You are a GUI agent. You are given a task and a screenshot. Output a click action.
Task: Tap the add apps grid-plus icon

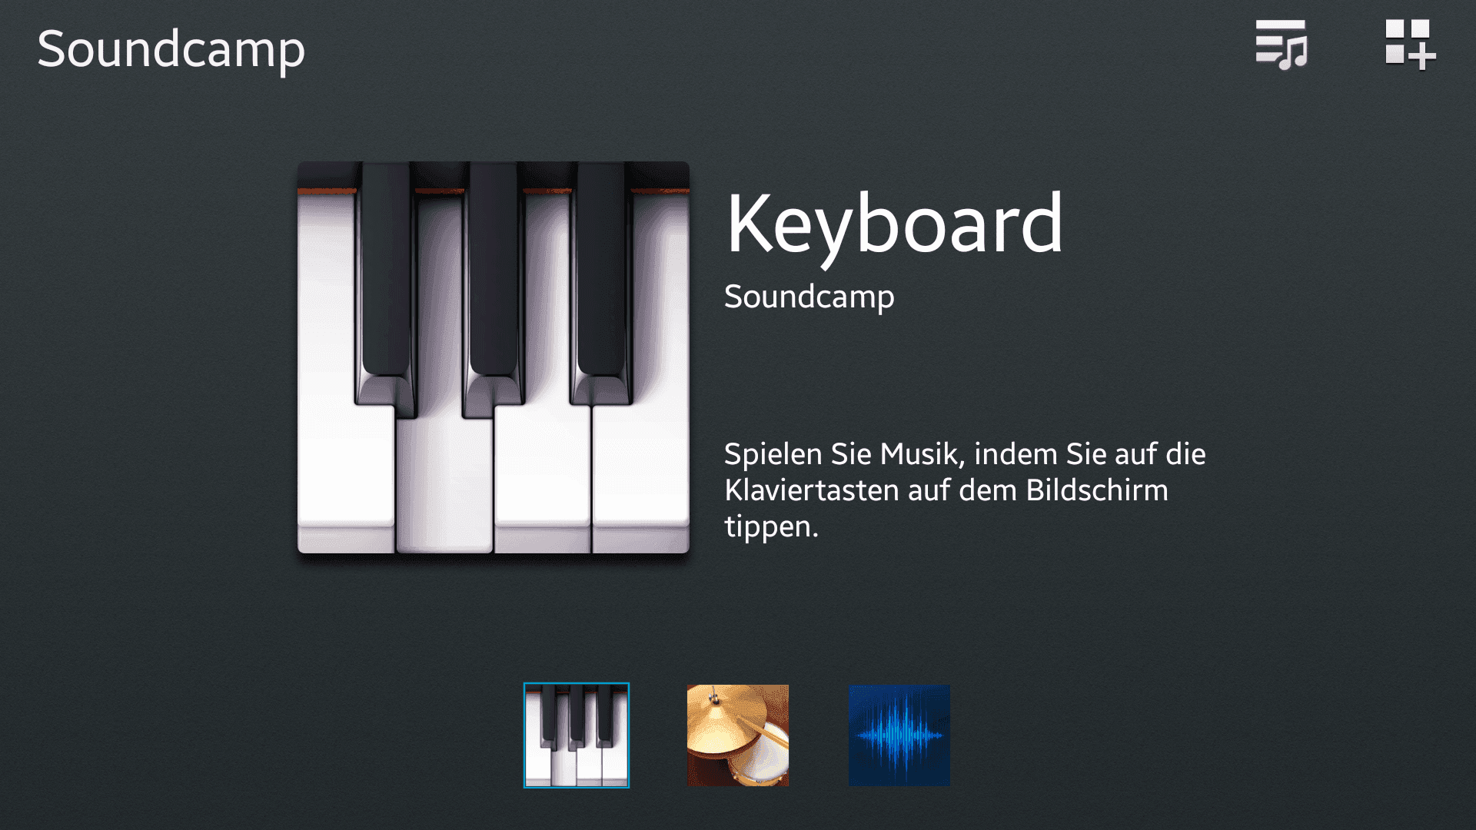click(x=1410, y=45)
